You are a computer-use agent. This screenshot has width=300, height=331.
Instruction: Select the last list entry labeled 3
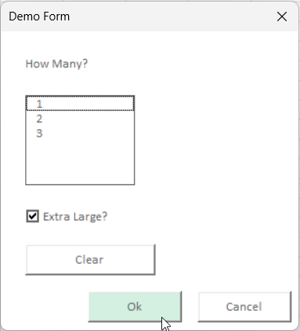(80, 133)
